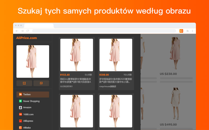
Task: Reload the page with refresh icon
Action: [x=28, y=31]
